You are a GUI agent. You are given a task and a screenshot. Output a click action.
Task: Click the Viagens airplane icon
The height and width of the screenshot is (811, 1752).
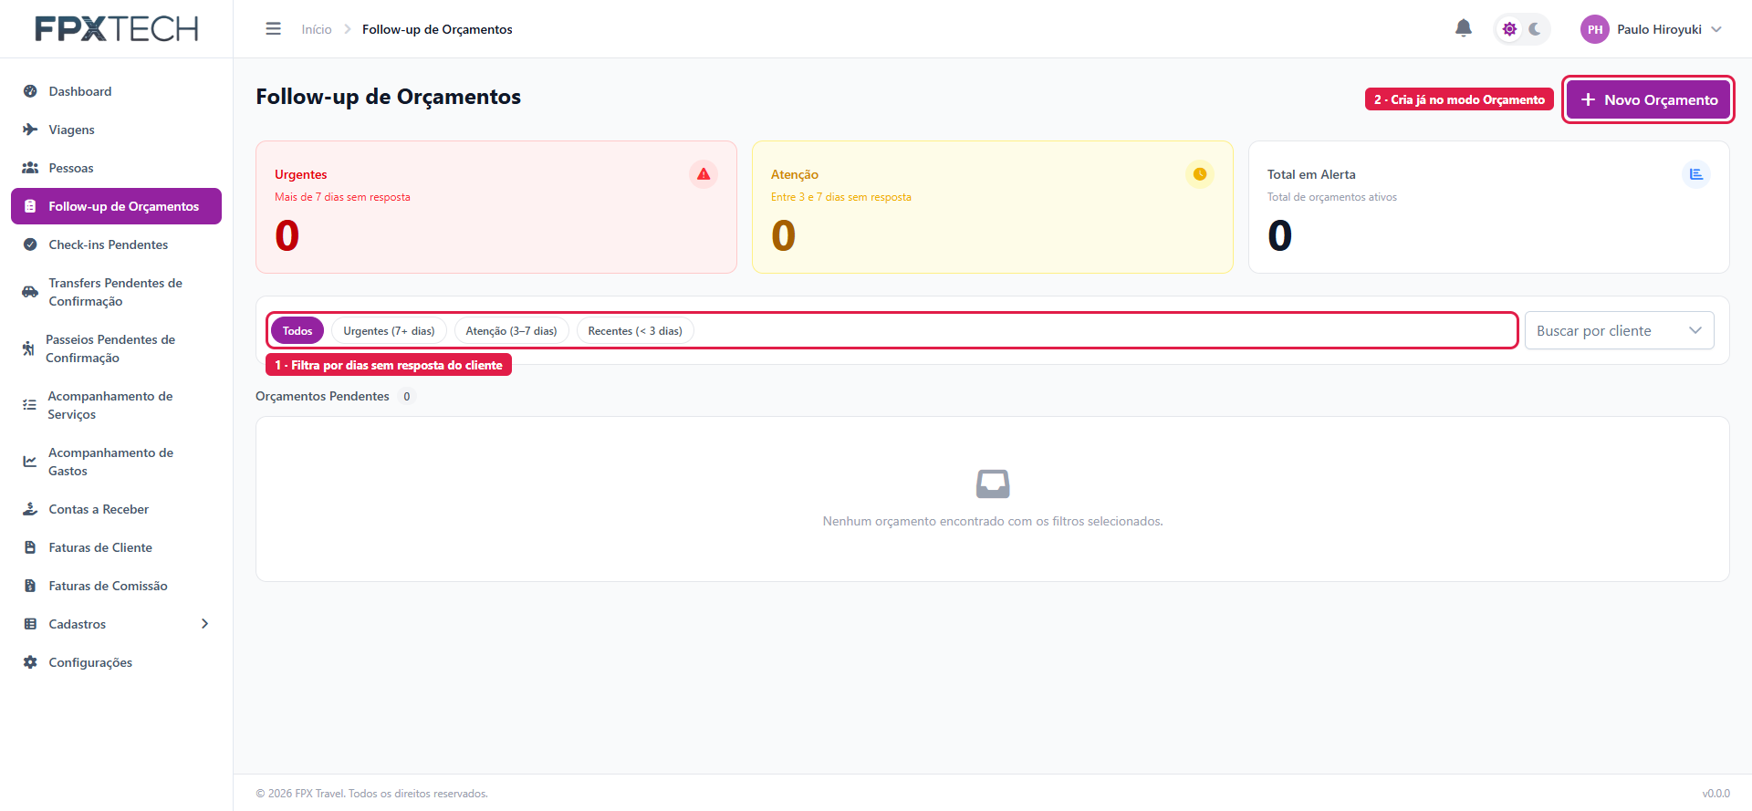[x=30, y=130]
